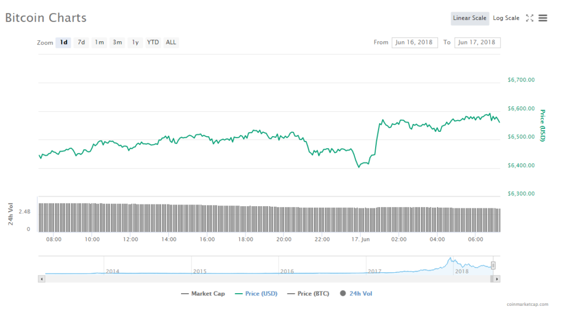Screen dimensions: 565x318
Task: Toggle 24h Vol series in legend
Action: tap(356, 294)
